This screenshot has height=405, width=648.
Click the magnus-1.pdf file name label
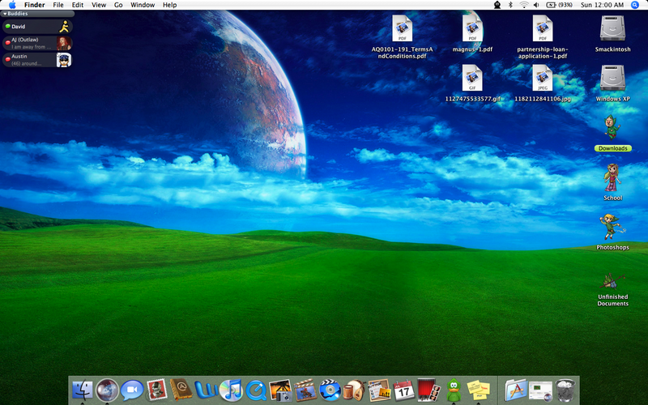click(x=472, y=49)
